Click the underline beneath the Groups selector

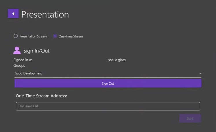[x=108, y=77]
